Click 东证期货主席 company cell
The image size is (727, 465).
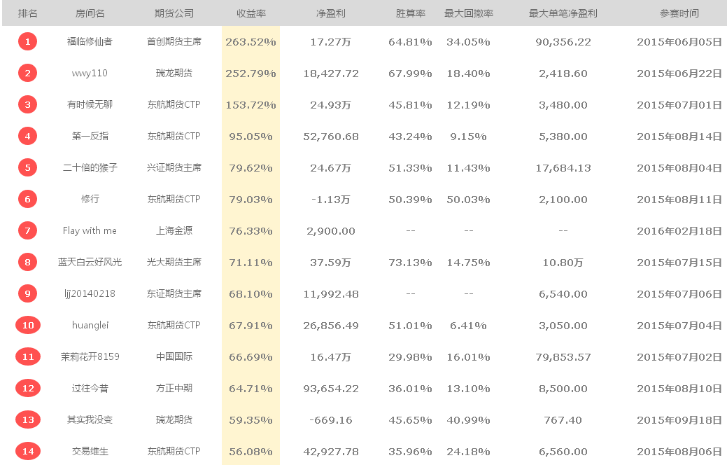click(174, 293)
